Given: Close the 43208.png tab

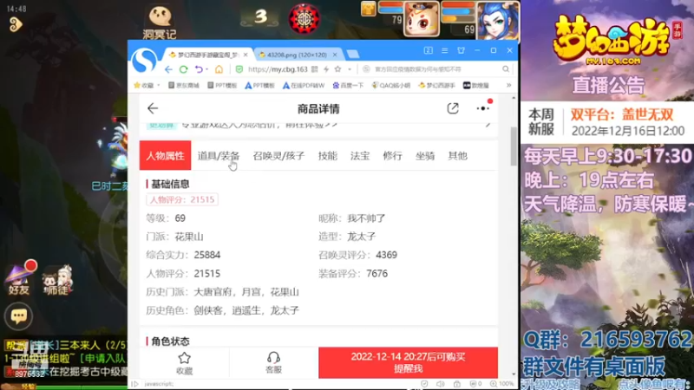Looking at the screenshot, I should [x=335, y=55].
